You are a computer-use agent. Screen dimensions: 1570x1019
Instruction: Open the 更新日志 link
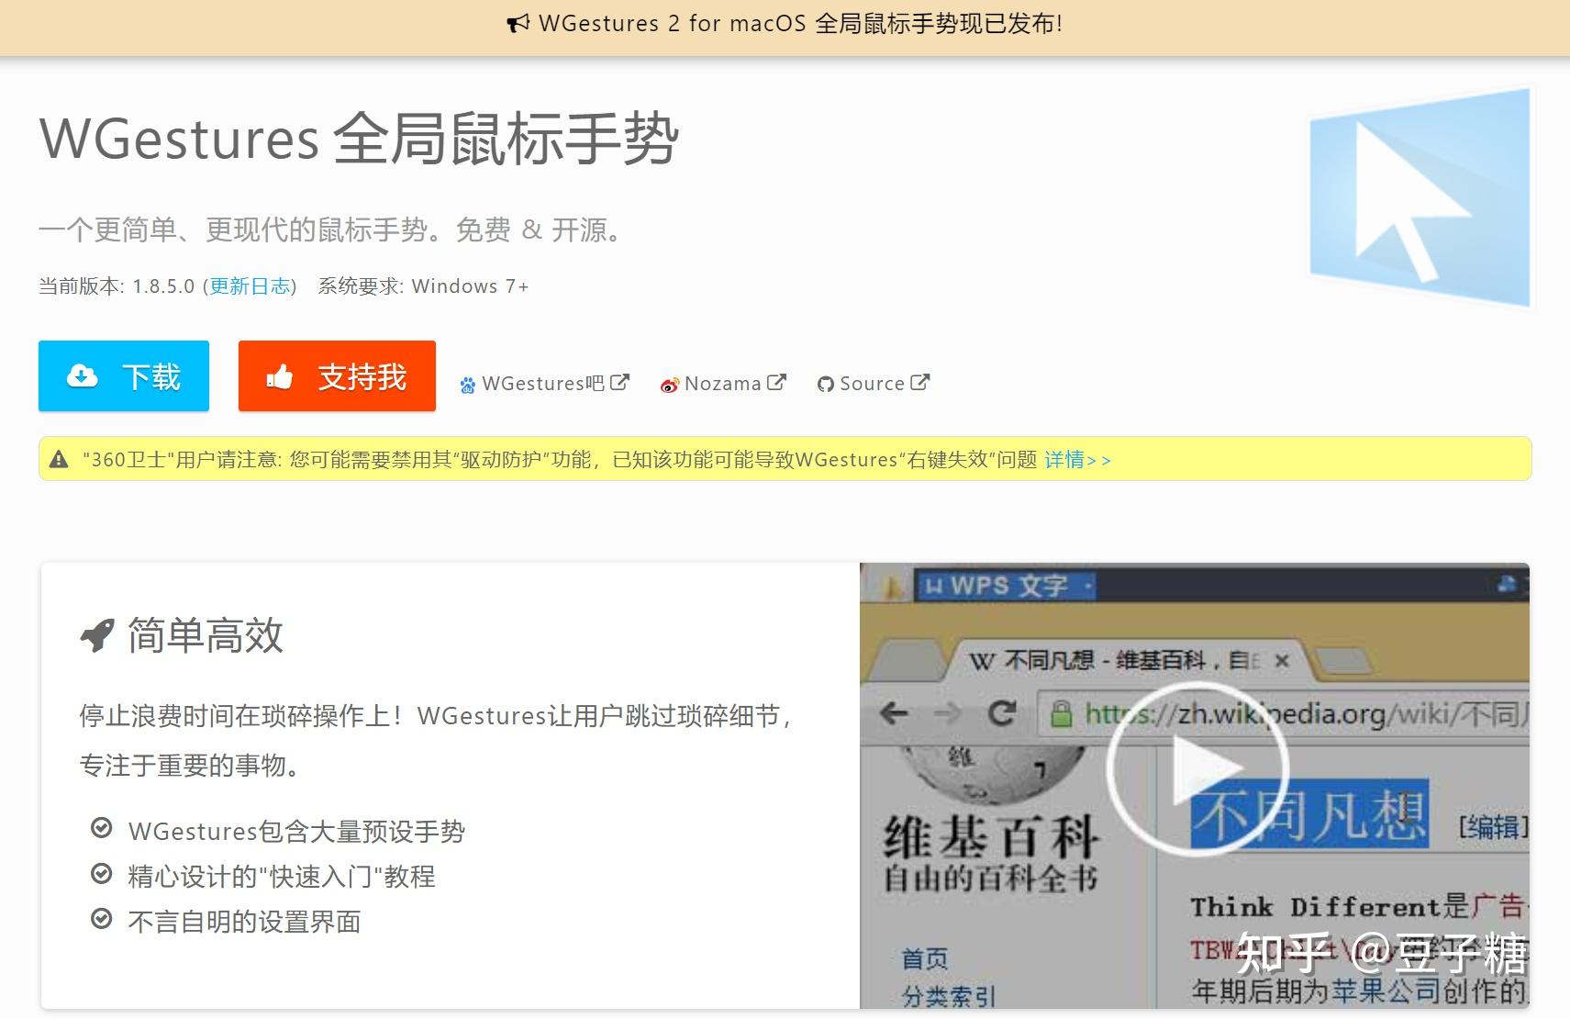[x=249, y=286]
